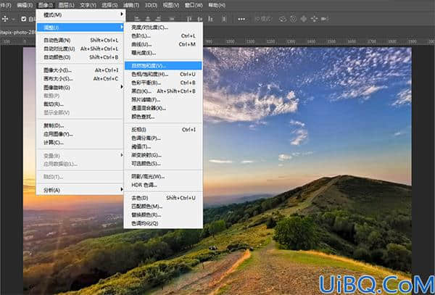Click the highlighted 自然饱和度(V) item
This screenshot has width=435, height=295.
(x=163, y=66)
